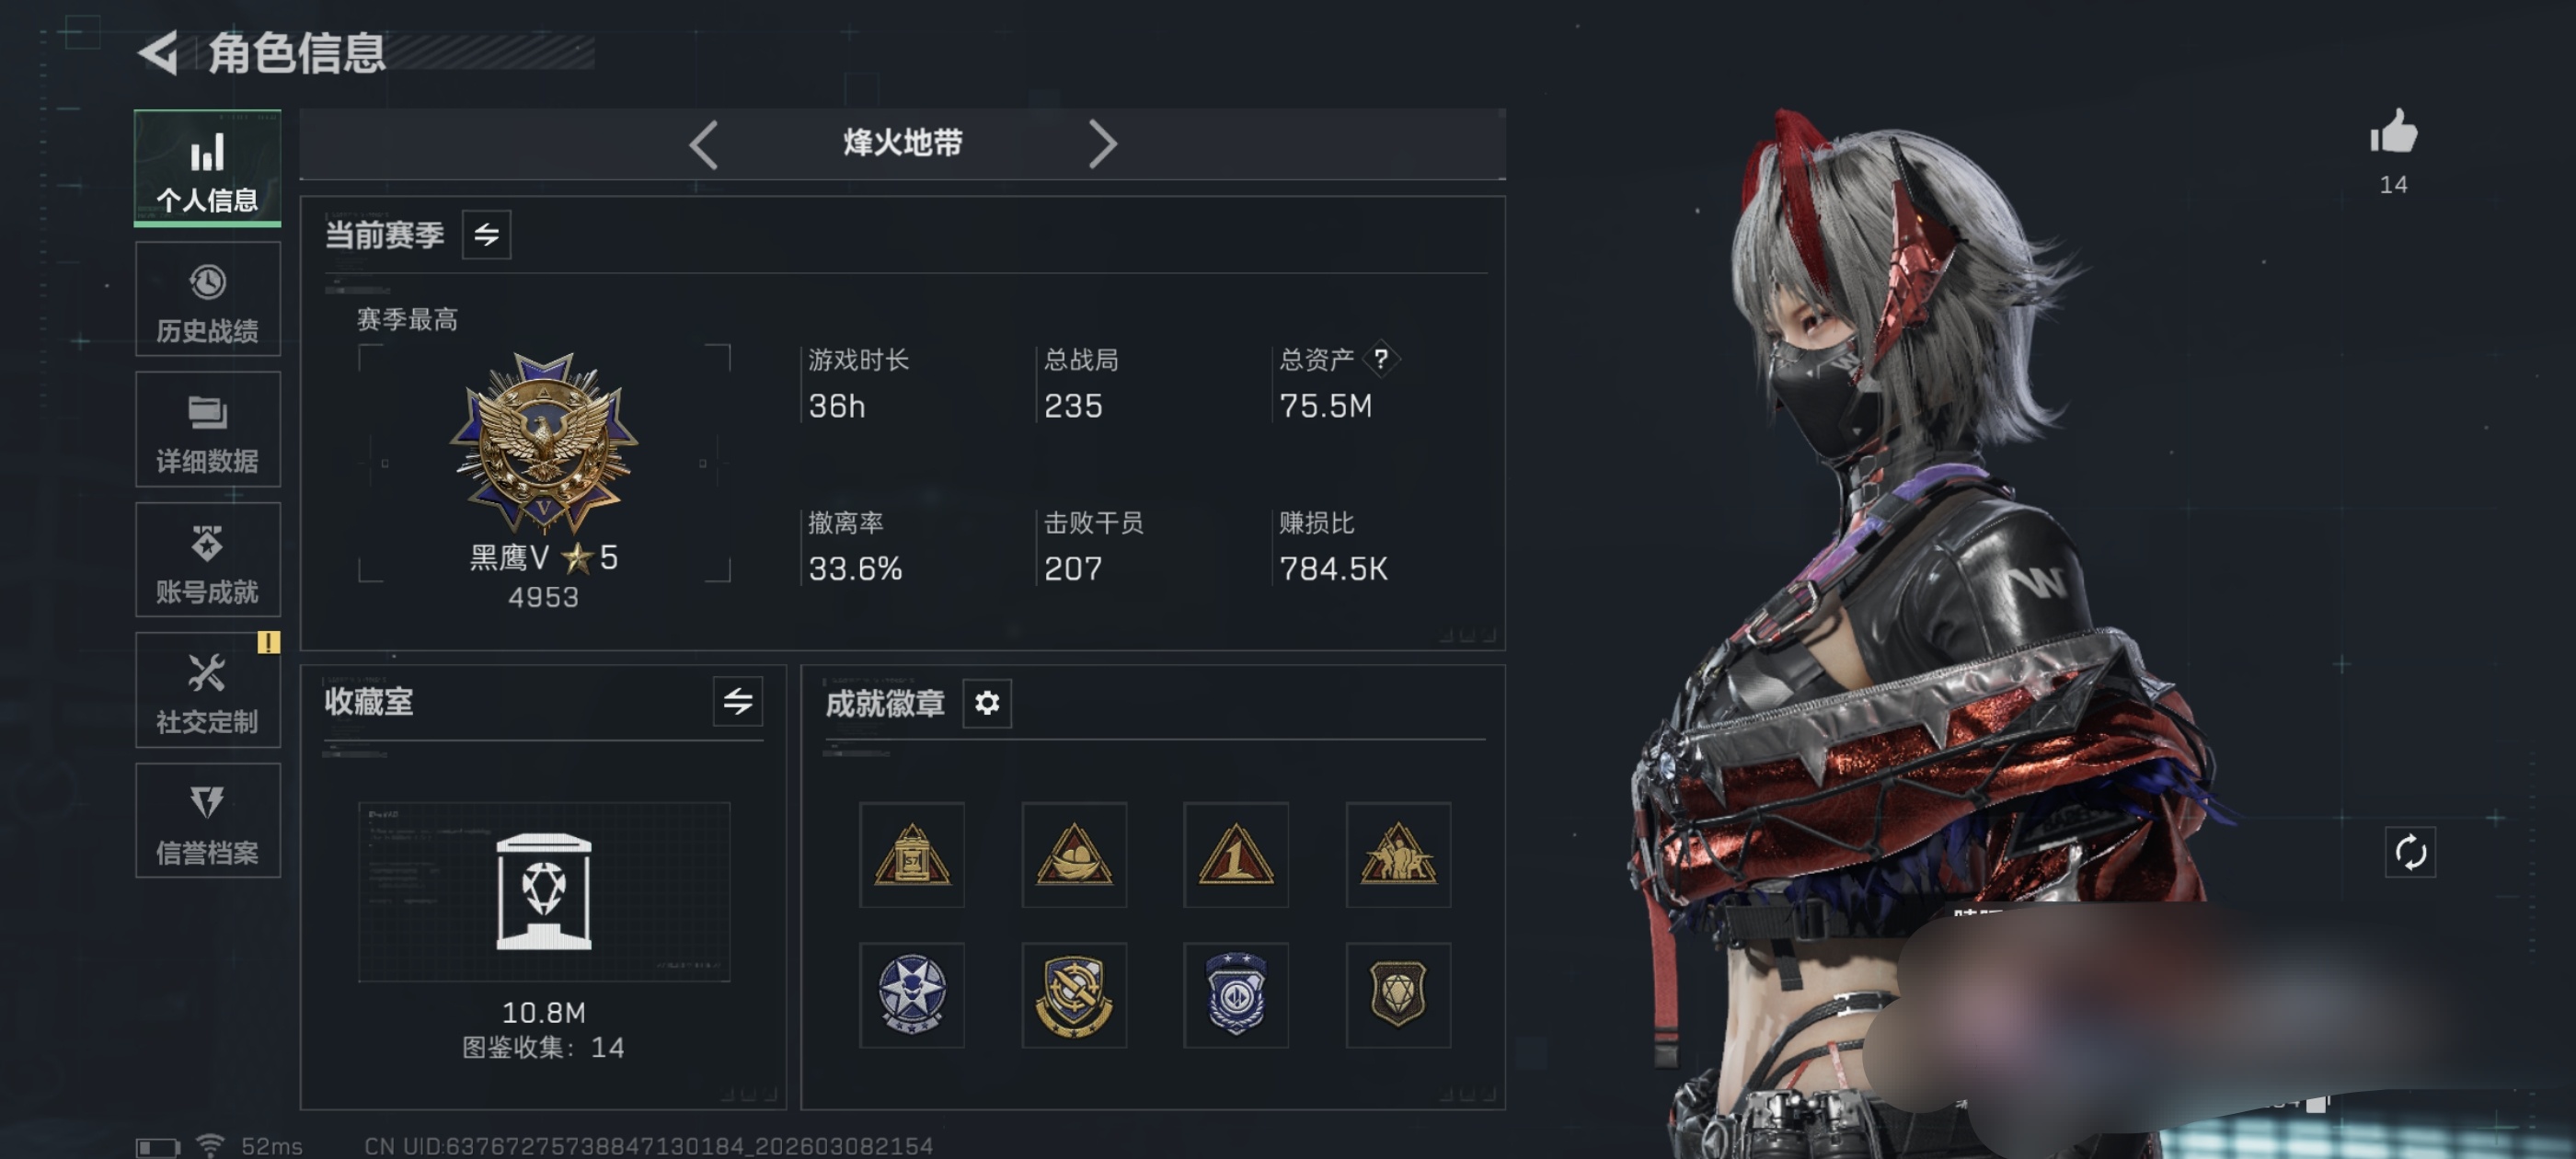Select the blue star skull badge

click(x=912, y=995)
